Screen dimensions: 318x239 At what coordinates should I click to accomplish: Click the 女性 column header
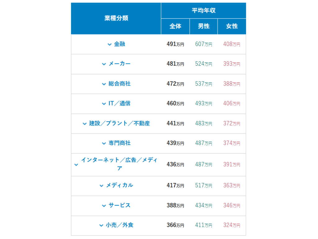pos(232,26)
